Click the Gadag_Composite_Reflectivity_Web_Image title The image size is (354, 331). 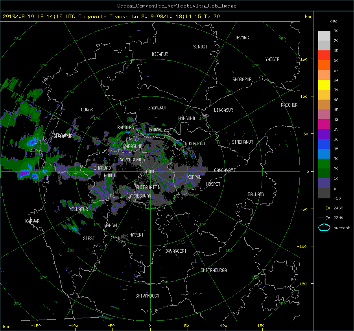click(177, 6)
